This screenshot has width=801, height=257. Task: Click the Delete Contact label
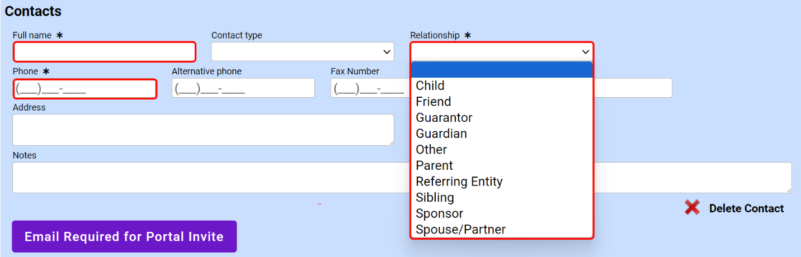tap(746, 208)
